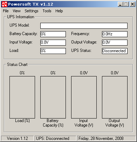This screenshot has width=137, height=142.
Task: Click the 0% value above Battery Capacity chart
Action: pyautogui.click(x=53, y=73)
